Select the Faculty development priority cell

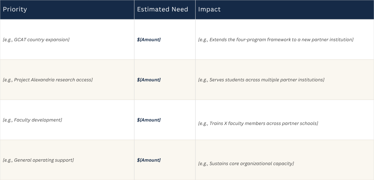coord(67,120)
